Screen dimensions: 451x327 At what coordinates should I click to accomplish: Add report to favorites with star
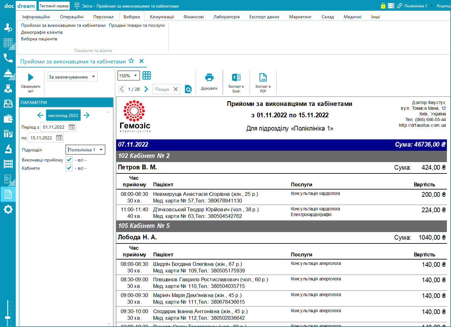[131, 61]
